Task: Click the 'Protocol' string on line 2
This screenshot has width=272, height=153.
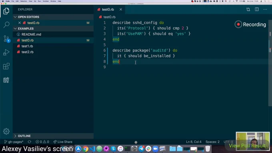Action: pyautogui.click(x=137, y=28)
